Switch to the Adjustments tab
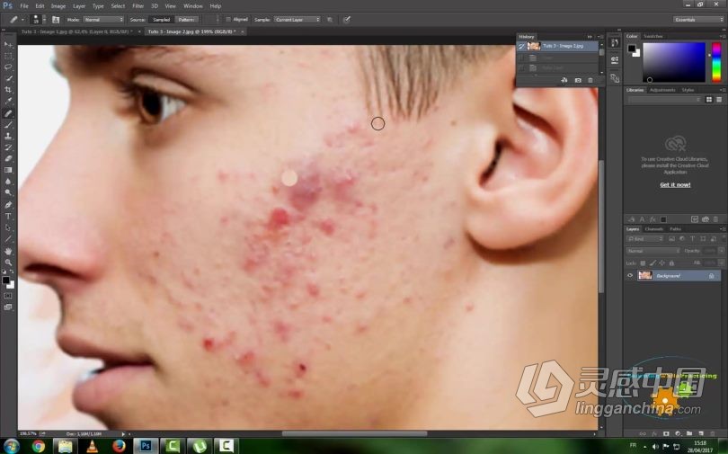The height and width of the screenshot is (454, 728). click(662, 90)
